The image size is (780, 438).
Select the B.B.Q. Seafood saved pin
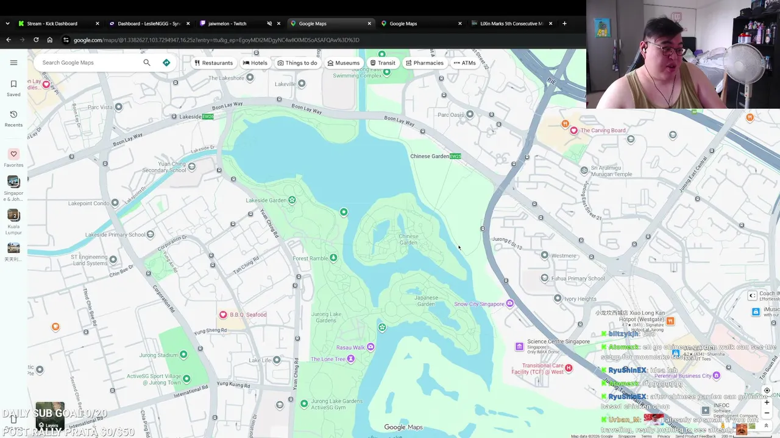click(223, 315)
